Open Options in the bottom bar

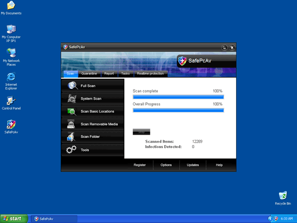pyautogui.click(x=166, y=165)
